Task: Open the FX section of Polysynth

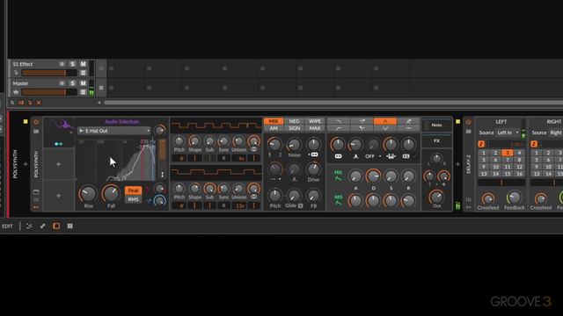Action: coord(436,140)
